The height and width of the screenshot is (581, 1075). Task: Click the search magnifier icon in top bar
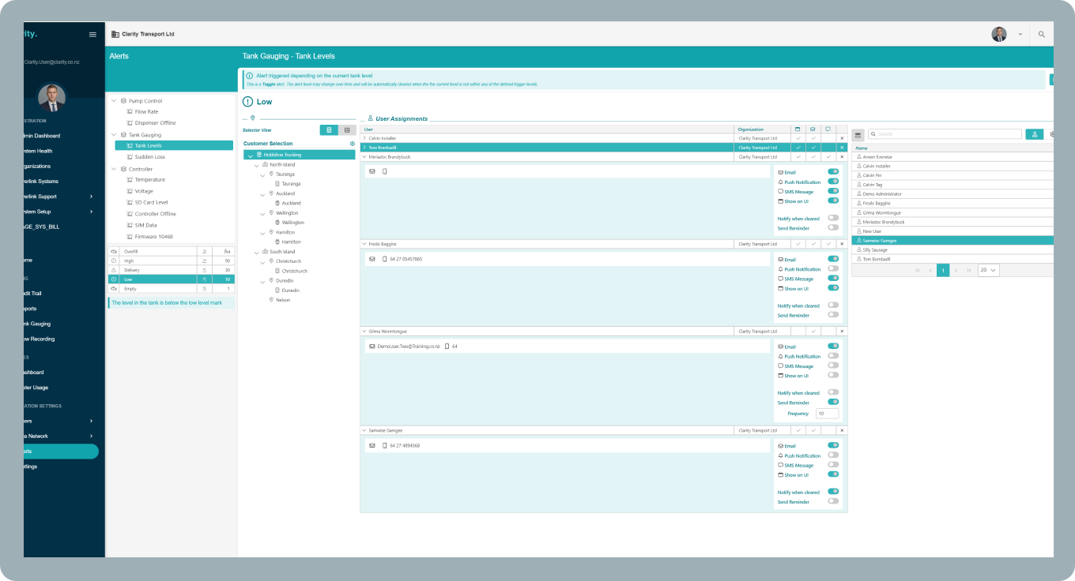[1041, 35]
